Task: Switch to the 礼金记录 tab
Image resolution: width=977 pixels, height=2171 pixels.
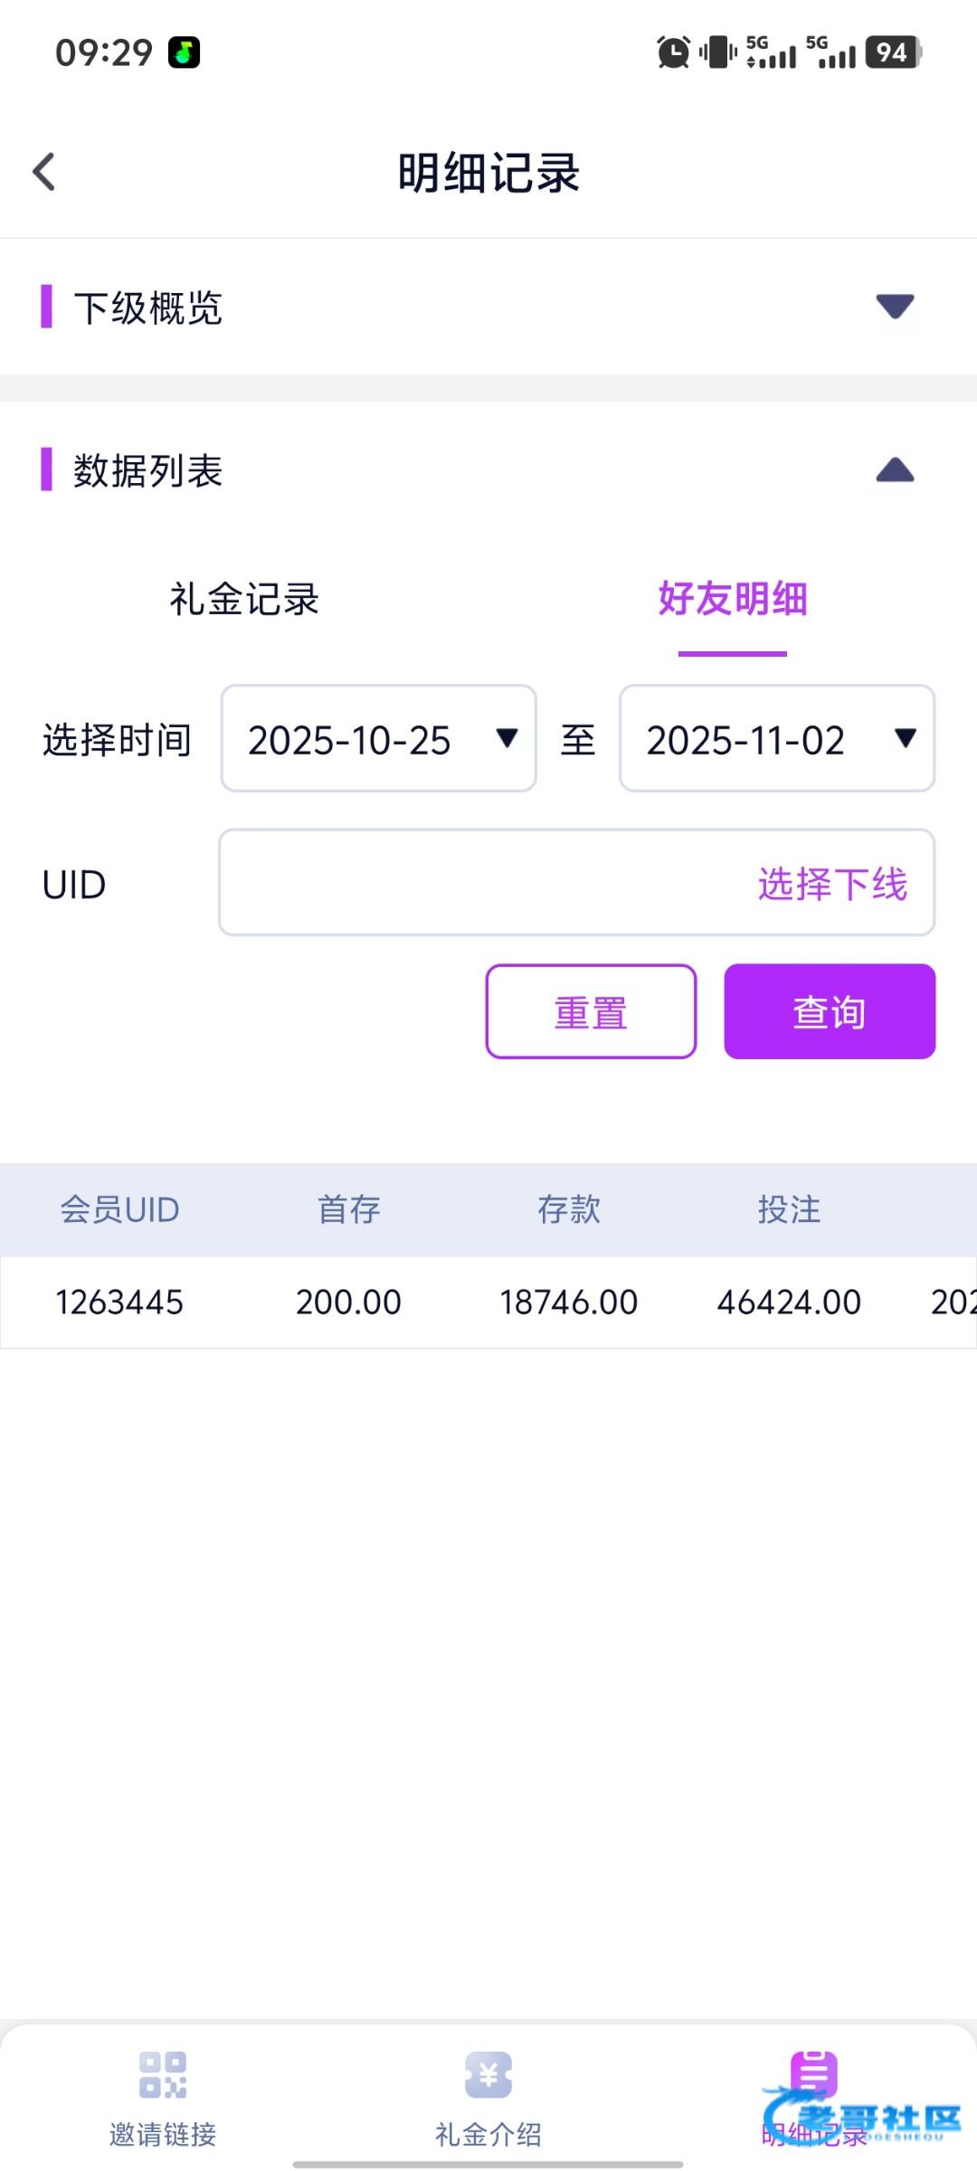Action: (x=244, y=599)
